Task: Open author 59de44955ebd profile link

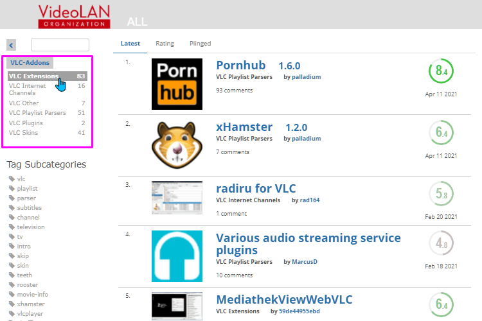Action: 299,311
